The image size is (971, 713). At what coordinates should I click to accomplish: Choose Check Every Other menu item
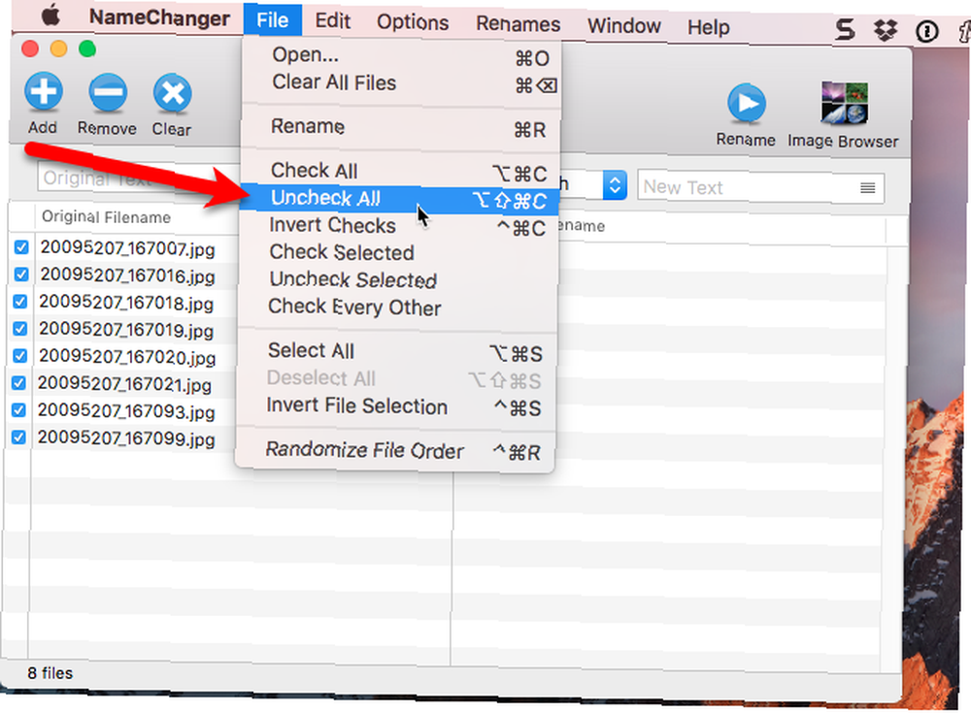396,307
